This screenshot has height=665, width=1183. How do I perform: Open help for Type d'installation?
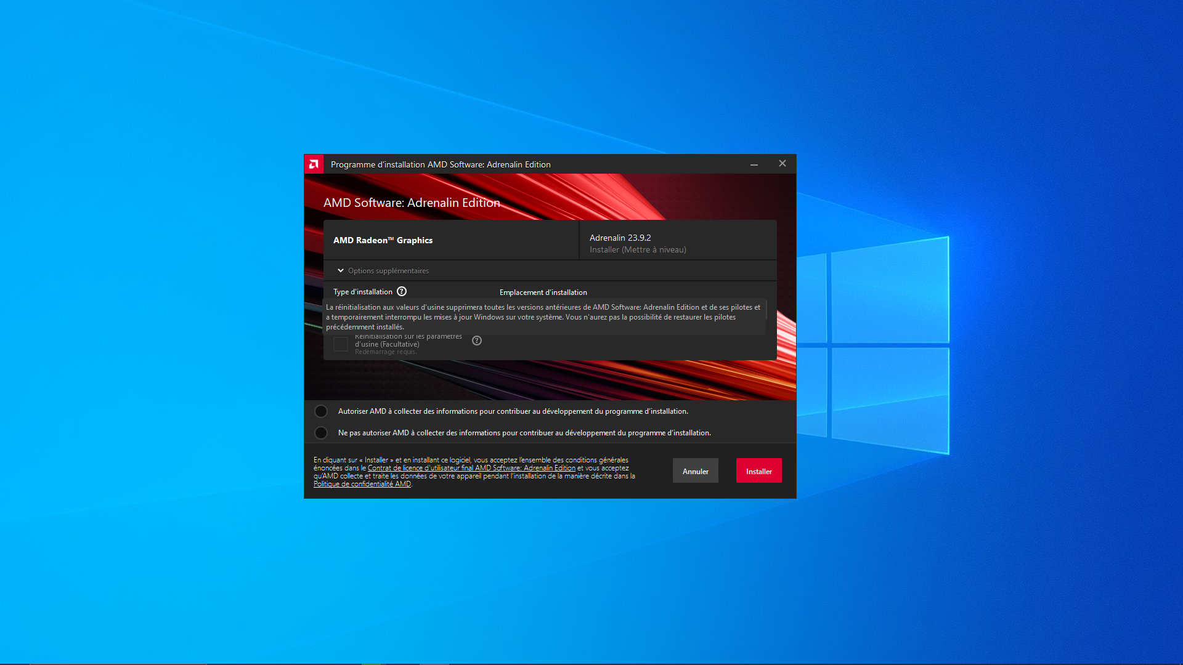click(x=402, y=291)
